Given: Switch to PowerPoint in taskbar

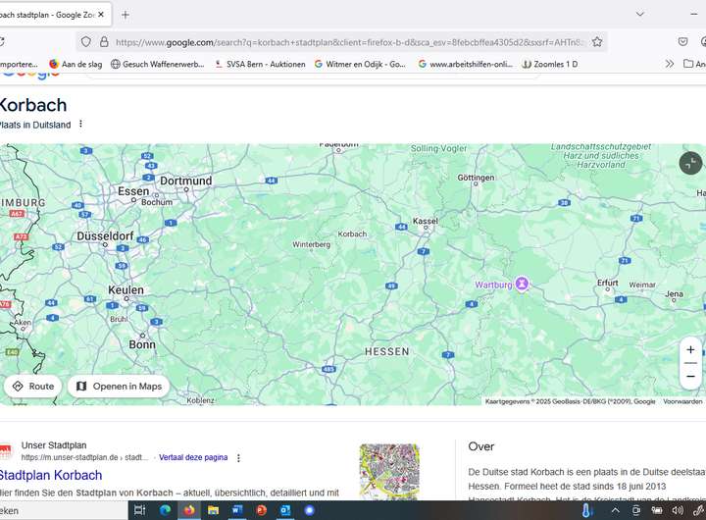Looking at the screenshot, I should coord(261,510).
